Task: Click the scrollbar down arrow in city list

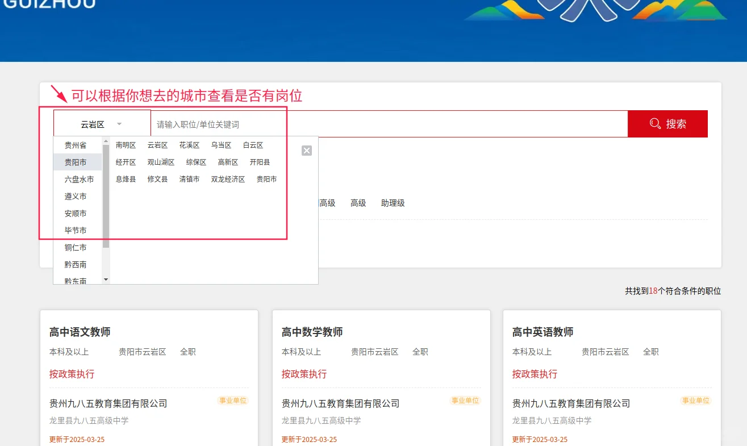Action: pyautogui.click(x=106, y=279)
